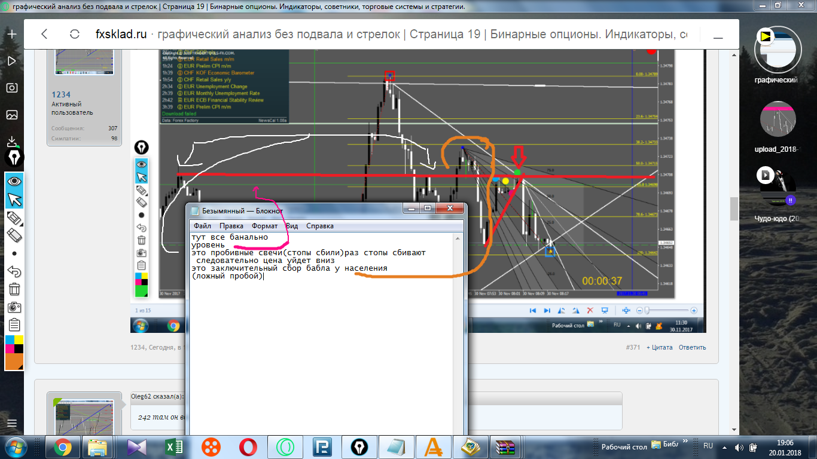Clear all ink with trash on left-edge Epic Pen toolbar
Image resolution: width=817 pixels, height=459 pixels.
14,289
